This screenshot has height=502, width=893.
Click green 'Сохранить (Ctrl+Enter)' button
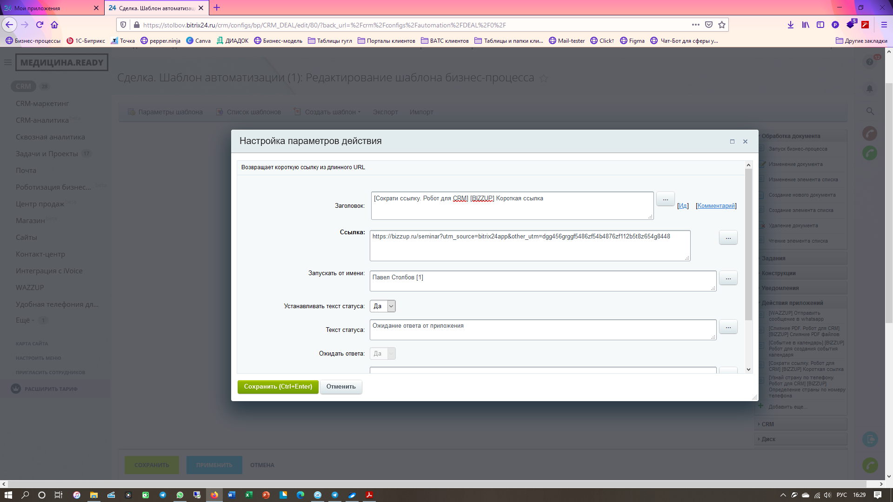click(x=278, y=387)
